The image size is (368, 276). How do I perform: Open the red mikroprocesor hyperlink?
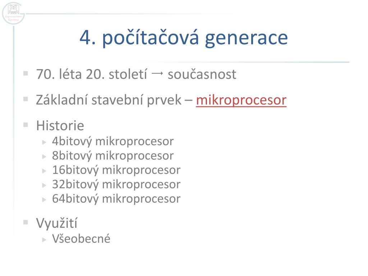click(x=241, y=100)
